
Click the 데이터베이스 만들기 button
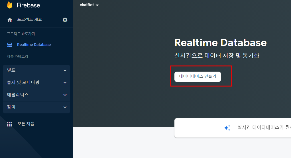(x=198, y=77)
